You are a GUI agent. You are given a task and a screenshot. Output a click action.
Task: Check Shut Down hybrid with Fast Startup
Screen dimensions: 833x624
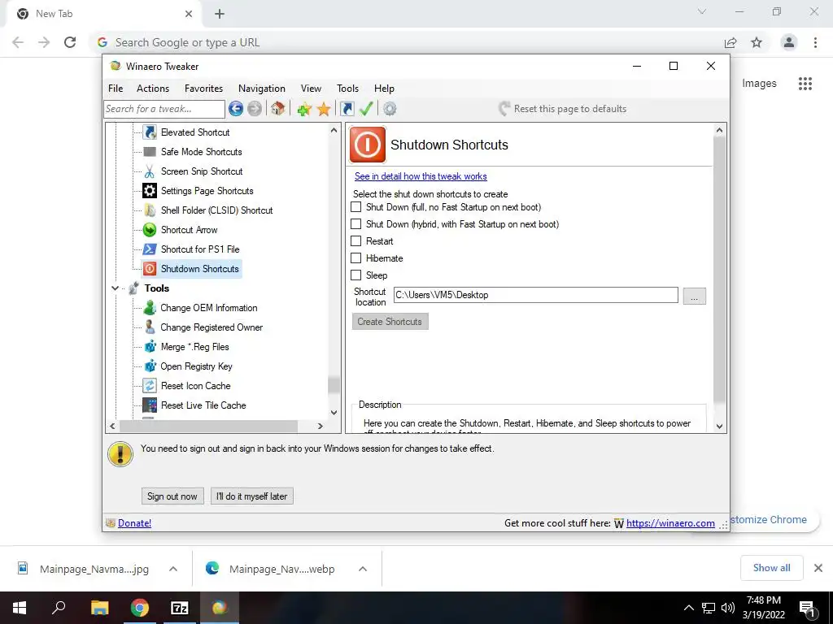[x=356, y=224]
